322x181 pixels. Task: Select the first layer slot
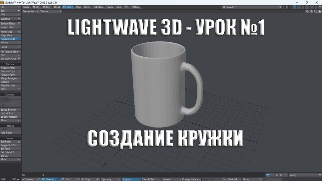click(293, 7)
